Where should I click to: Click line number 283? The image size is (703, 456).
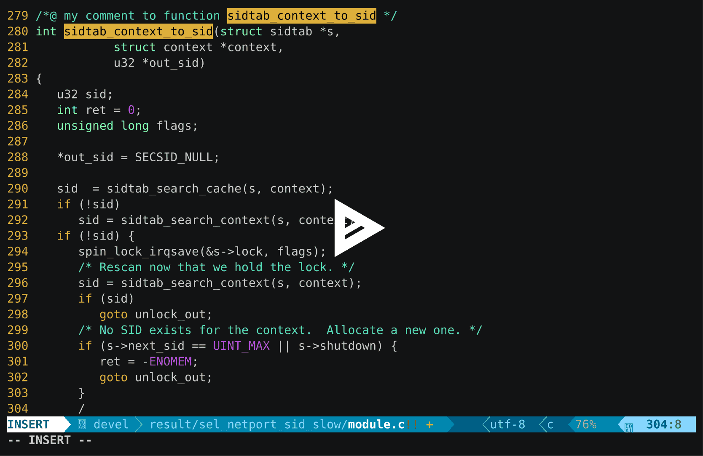click(x=18, y=78)
